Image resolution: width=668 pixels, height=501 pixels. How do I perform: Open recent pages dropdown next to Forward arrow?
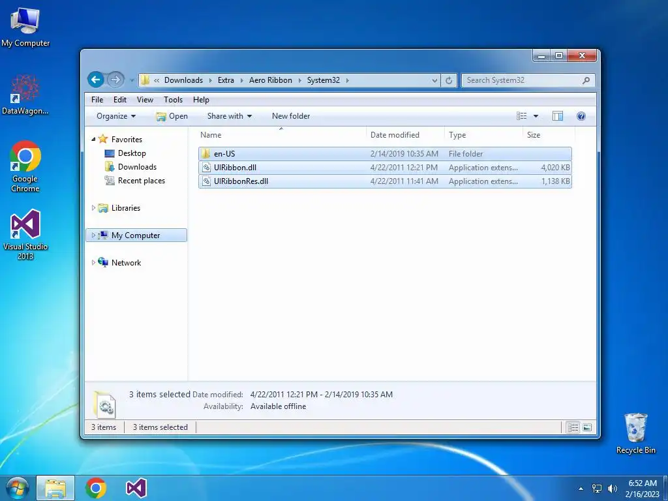tap(132, 80)
